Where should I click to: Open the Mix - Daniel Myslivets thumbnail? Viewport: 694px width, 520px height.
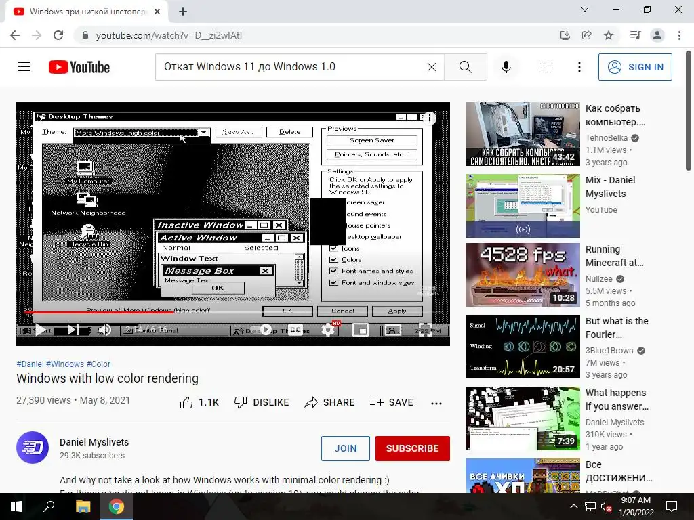tap(523, 206)
